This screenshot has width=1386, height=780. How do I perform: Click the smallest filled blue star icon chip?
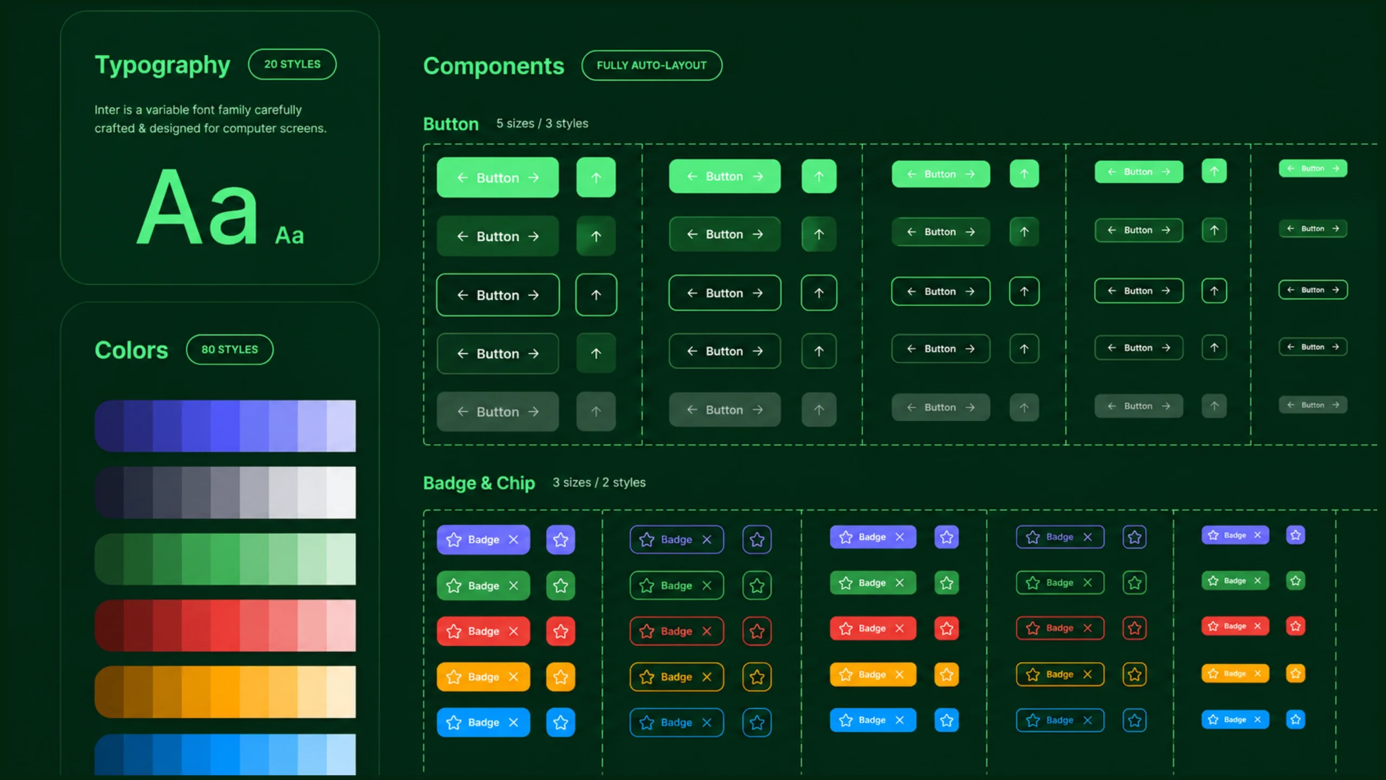click(1295, 719)
